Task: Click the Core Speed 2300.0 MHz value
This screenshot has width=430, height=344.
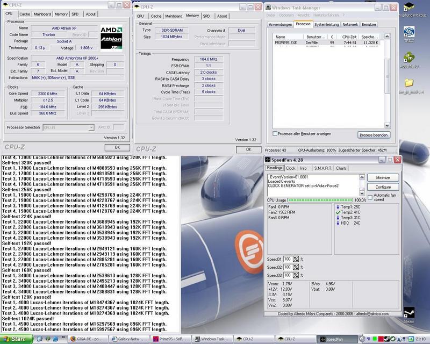Action: [48, 94]
